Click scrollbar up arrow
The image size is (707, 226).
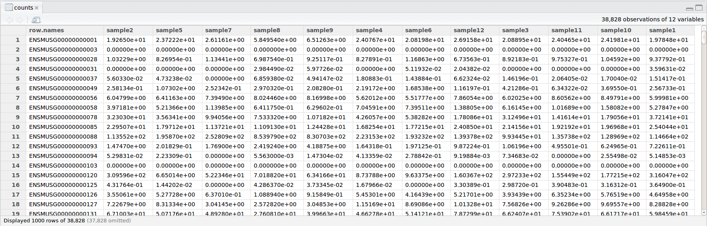point(704,28)
